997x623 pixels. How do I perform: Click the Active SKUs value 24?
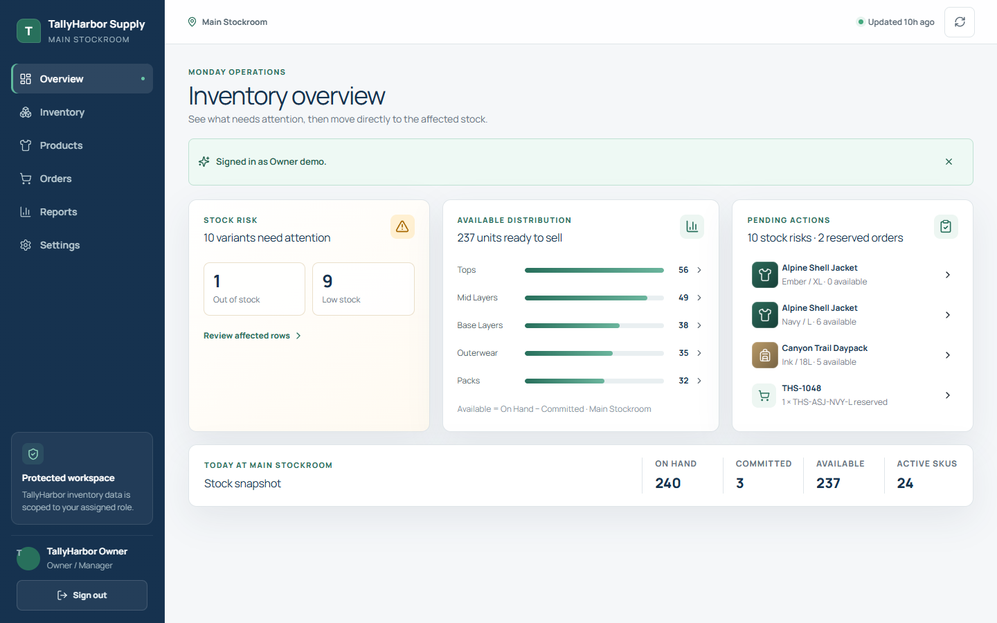click(905, 483)
